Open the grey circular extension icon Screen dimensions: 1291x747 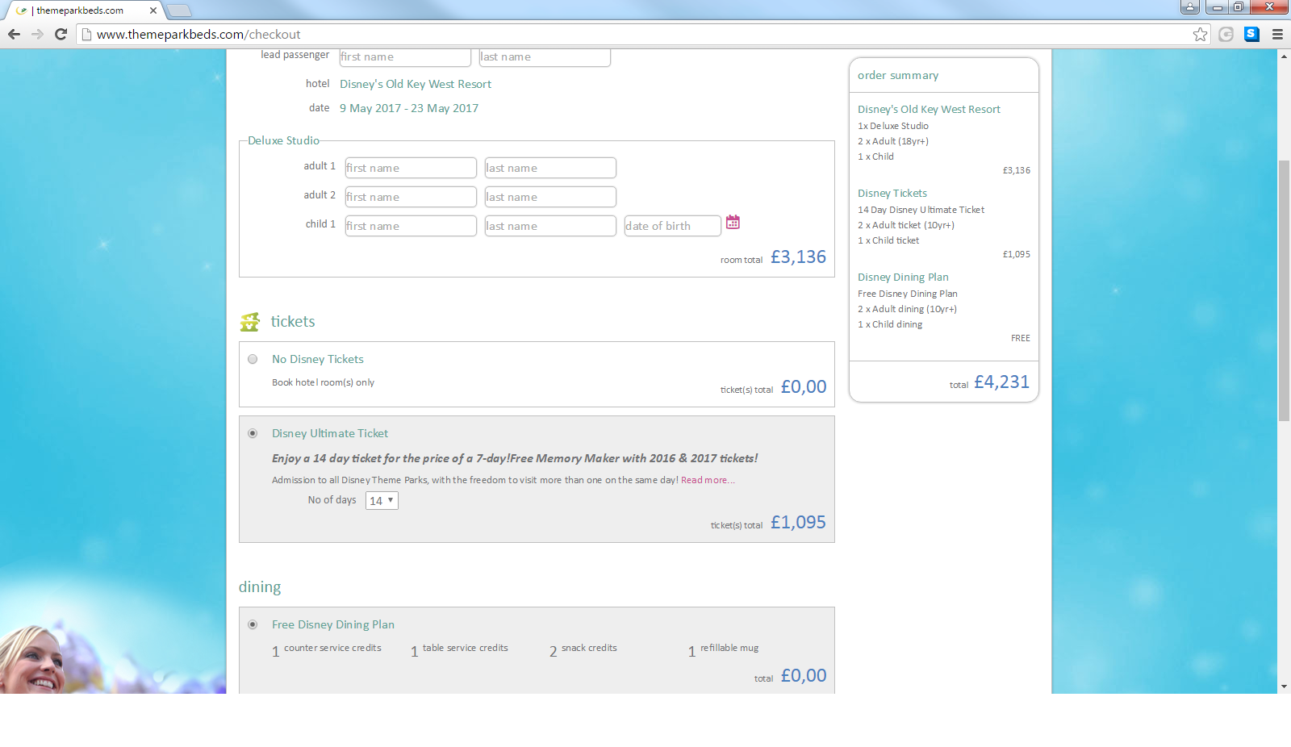[1226, 34]
